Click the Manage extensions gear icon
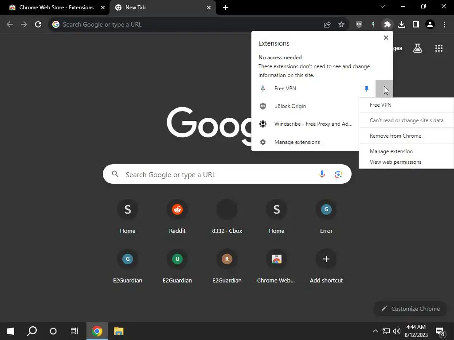Viewport: 454px width, 340px height. [x=263, y=142]
